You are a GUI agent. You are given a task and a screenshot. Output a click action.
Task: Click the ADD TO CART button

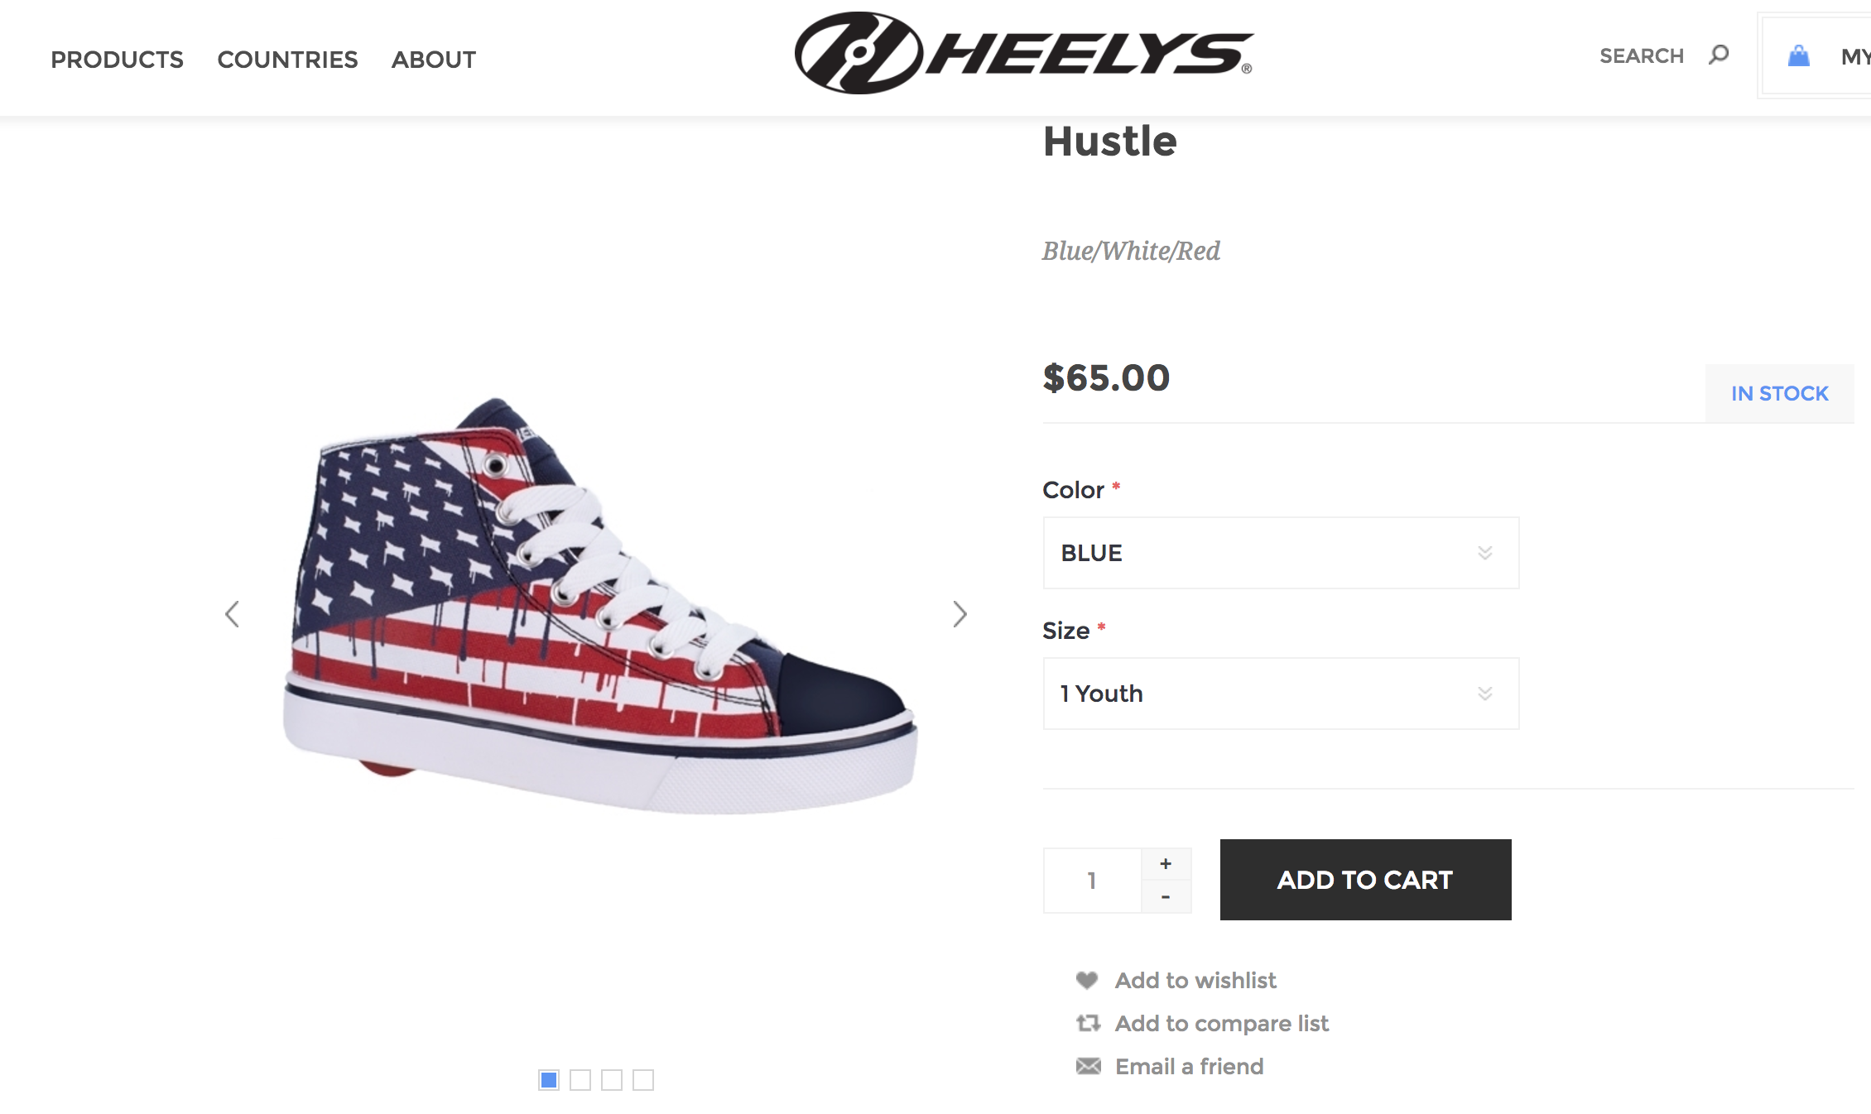(x=1365, y=879)
